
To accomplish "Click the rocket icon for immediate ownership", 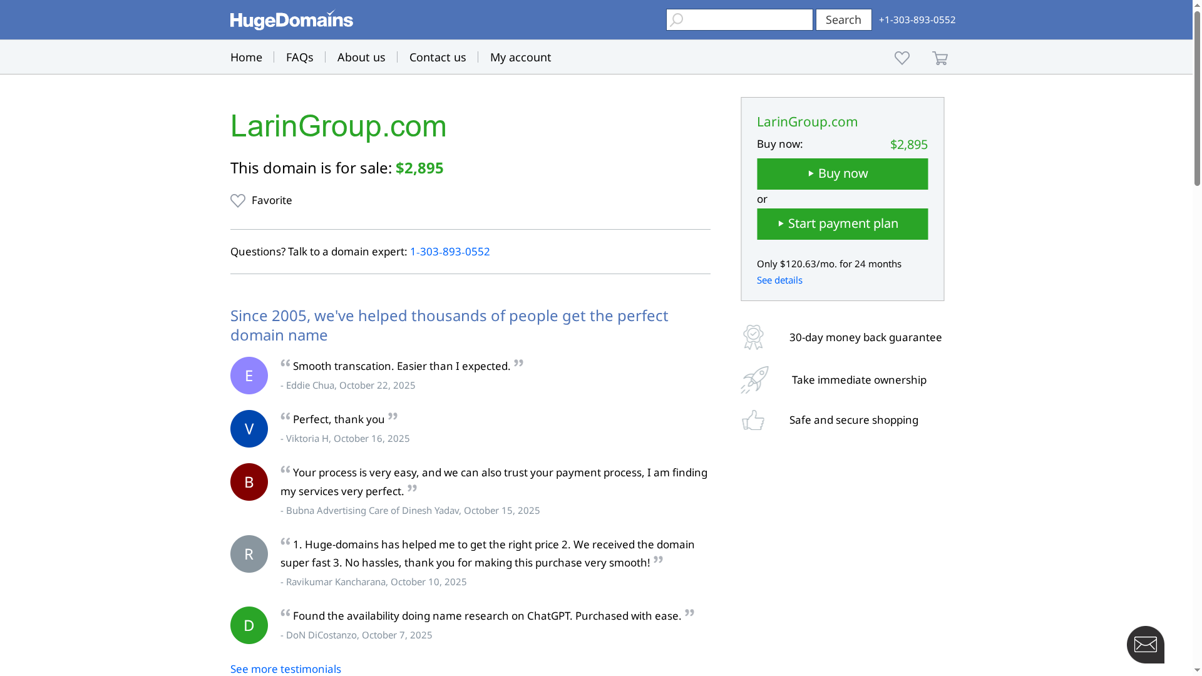I will [x=753, y=379].
